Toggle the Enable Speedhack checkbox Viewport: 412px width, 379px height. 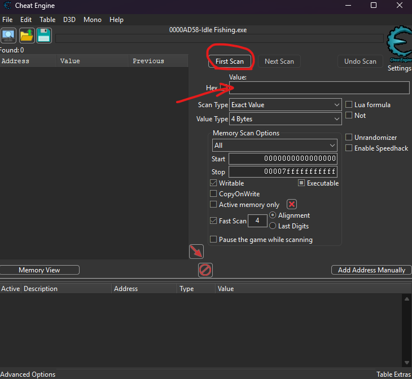[x=349, y=148]
